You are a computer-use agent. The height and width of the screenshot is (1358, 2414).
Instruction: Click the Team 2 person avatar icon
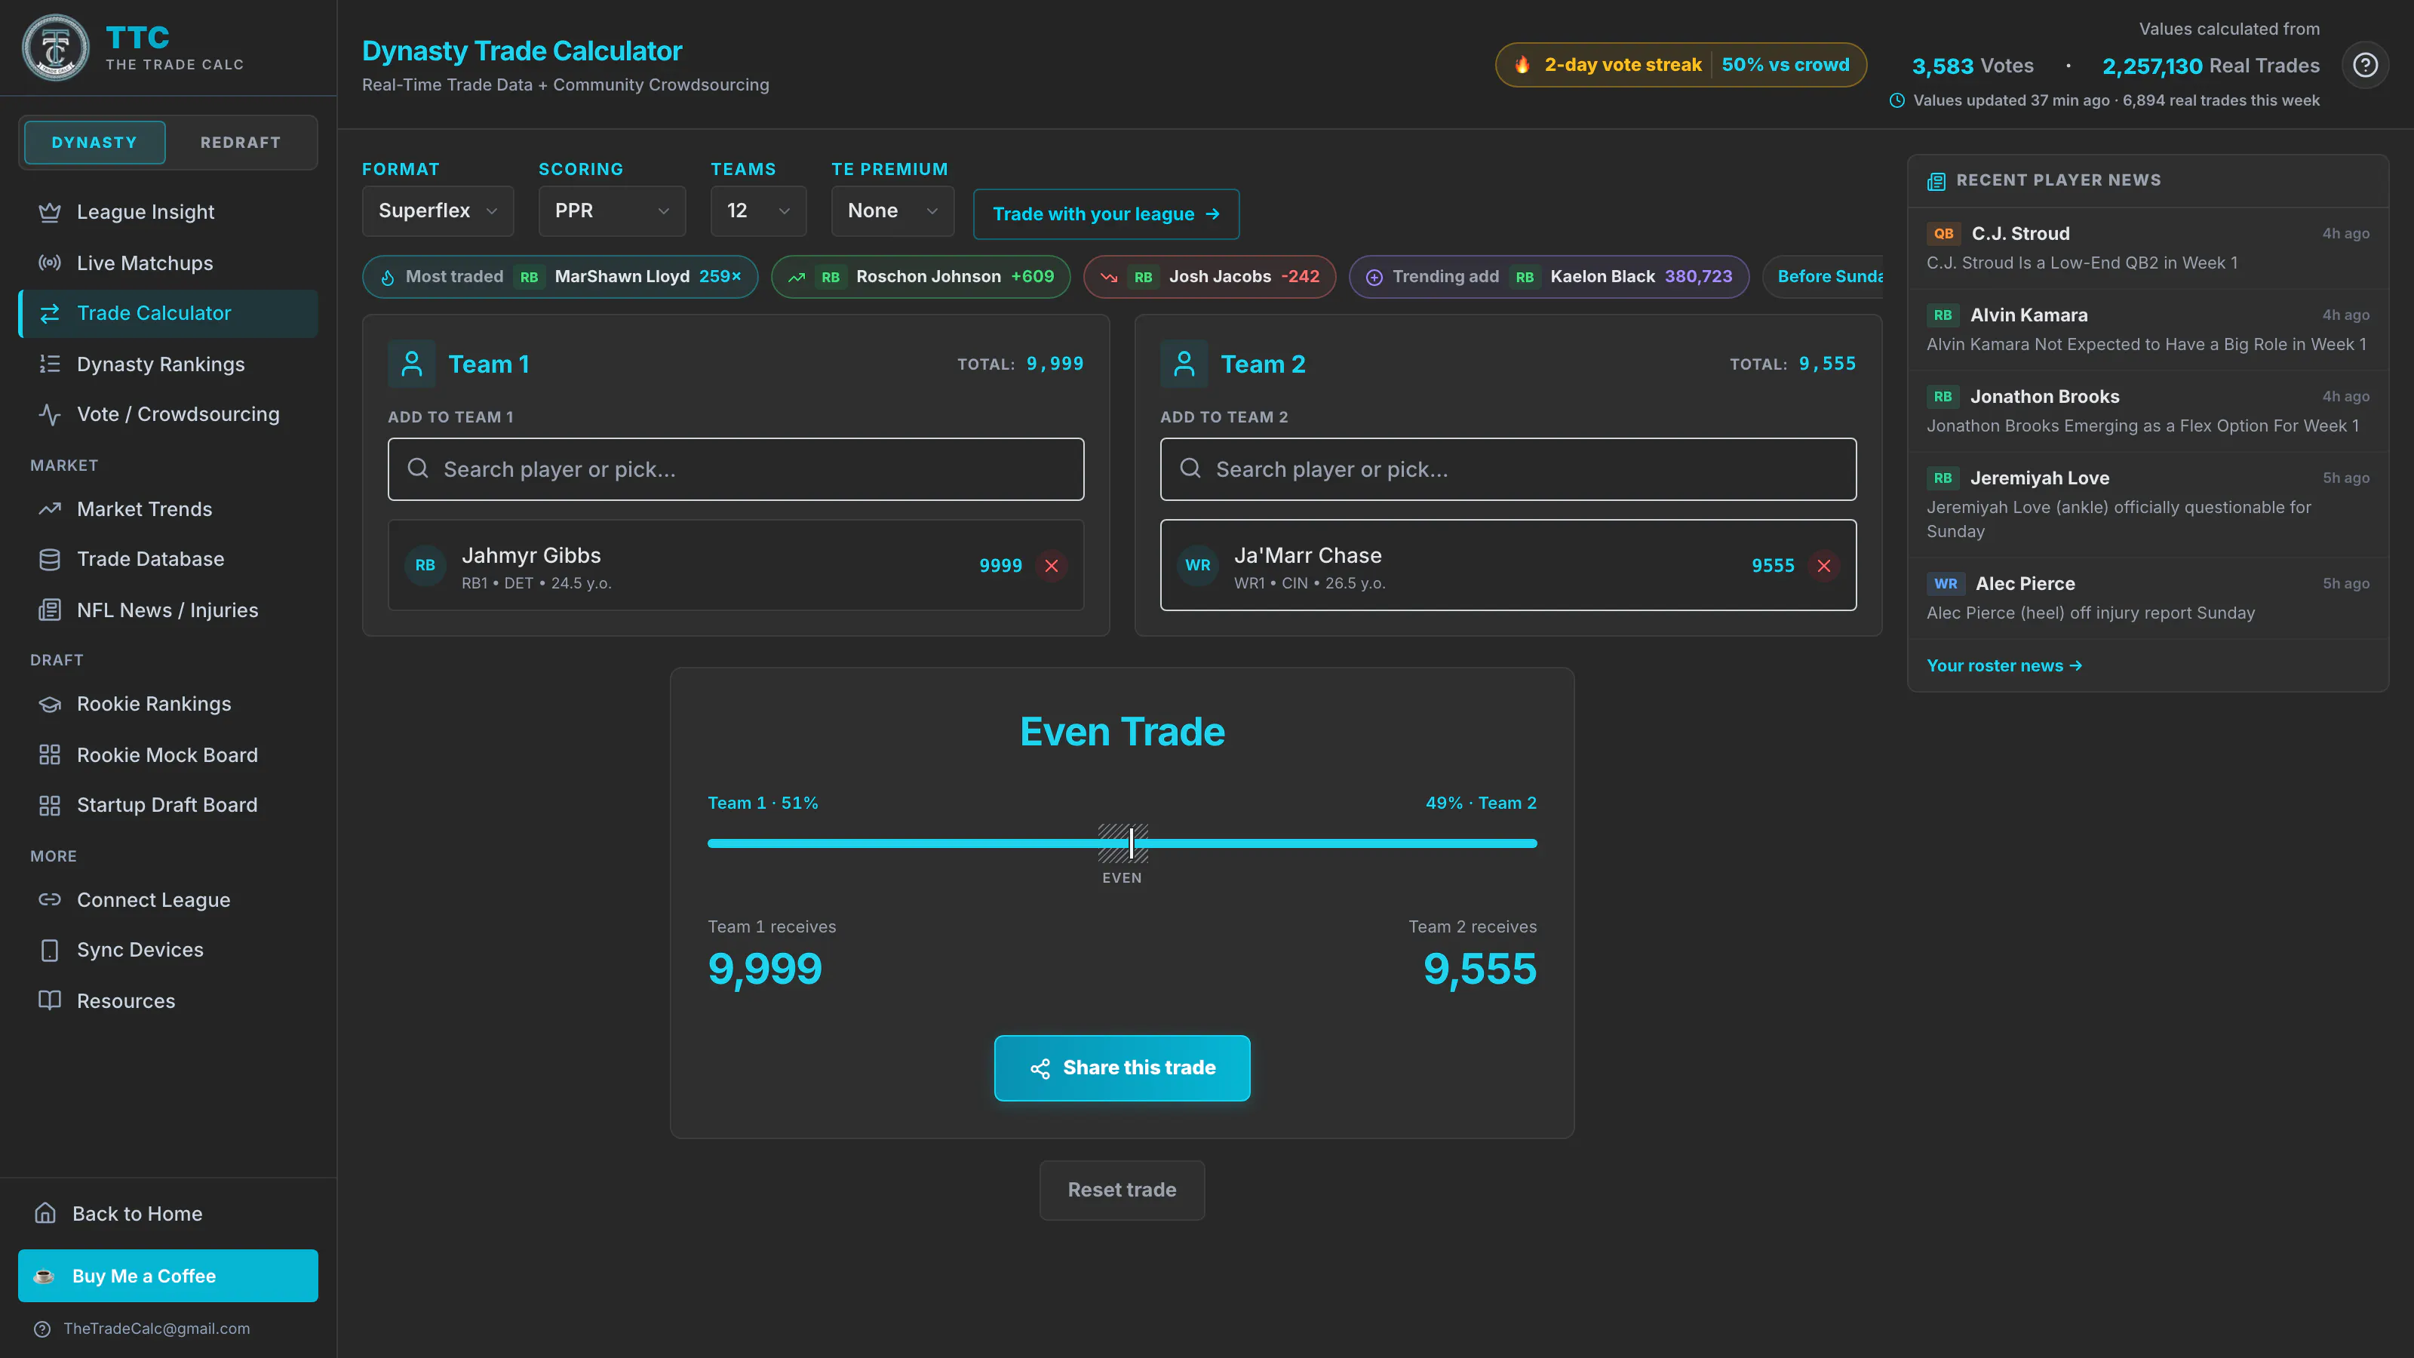pyautogui.click(x=1184, y=364)
